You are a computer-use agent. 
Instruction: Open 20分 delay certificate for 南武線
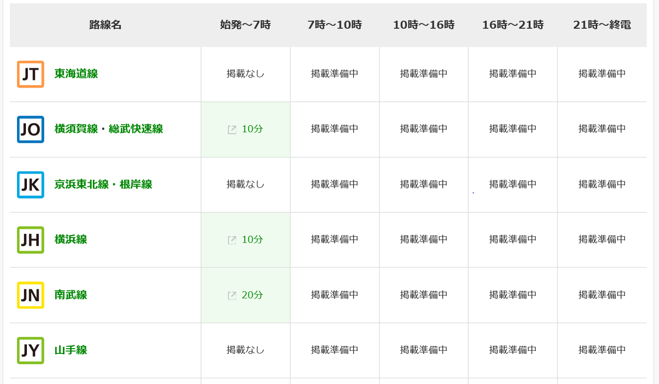tap(252, 295)
